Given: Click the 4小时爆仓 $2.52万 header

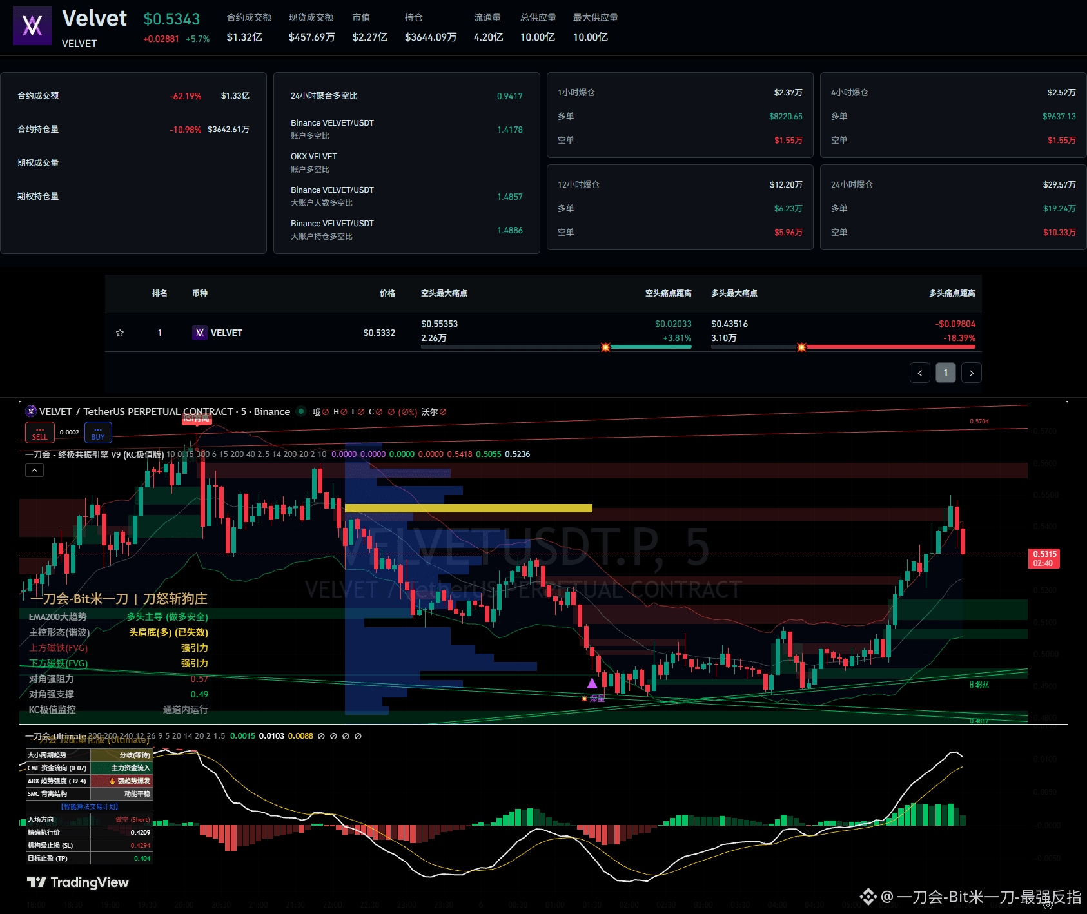Looking at the screenshot, I should click(954, 93).
